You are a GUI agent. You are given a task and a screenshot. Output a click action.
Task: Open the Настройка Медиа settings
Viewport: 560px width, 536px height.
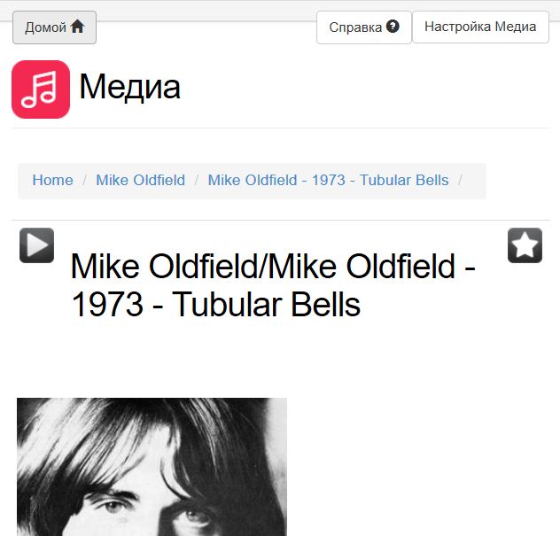coord(480,27)
